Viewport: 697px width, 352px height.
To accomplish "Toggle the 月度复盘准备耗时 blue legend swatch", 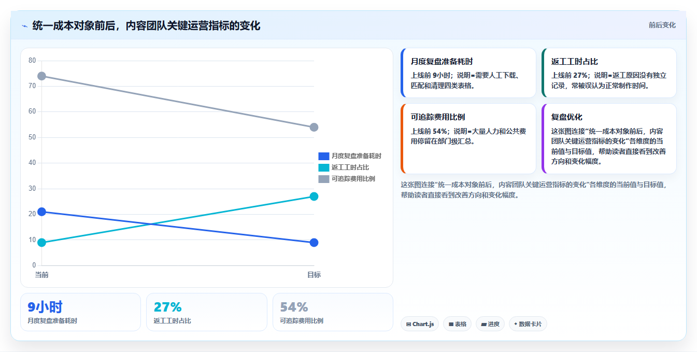I will tap(323, 156).
